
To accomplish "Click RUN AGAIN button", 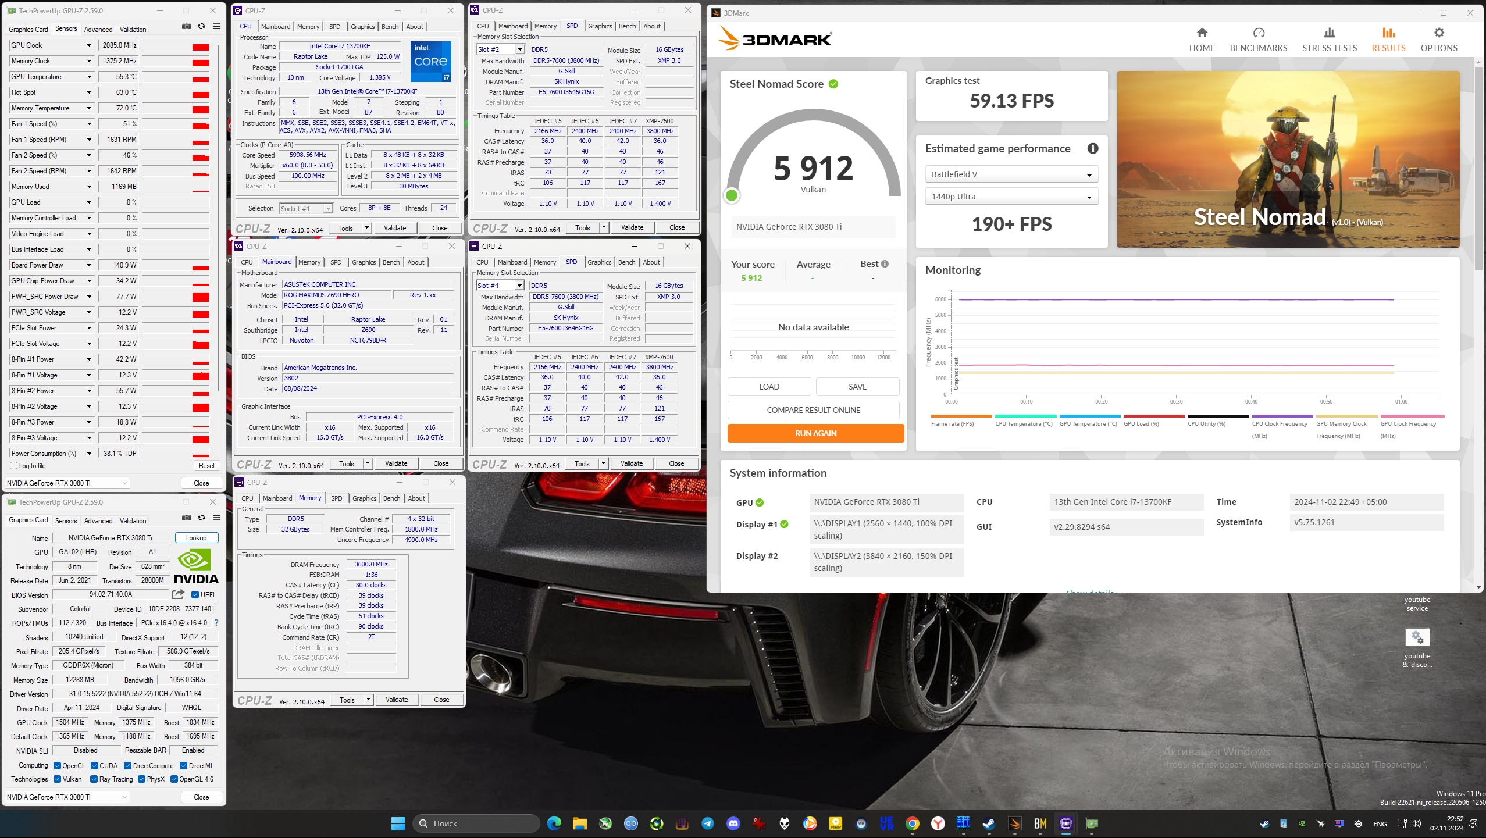I will 815,433.
